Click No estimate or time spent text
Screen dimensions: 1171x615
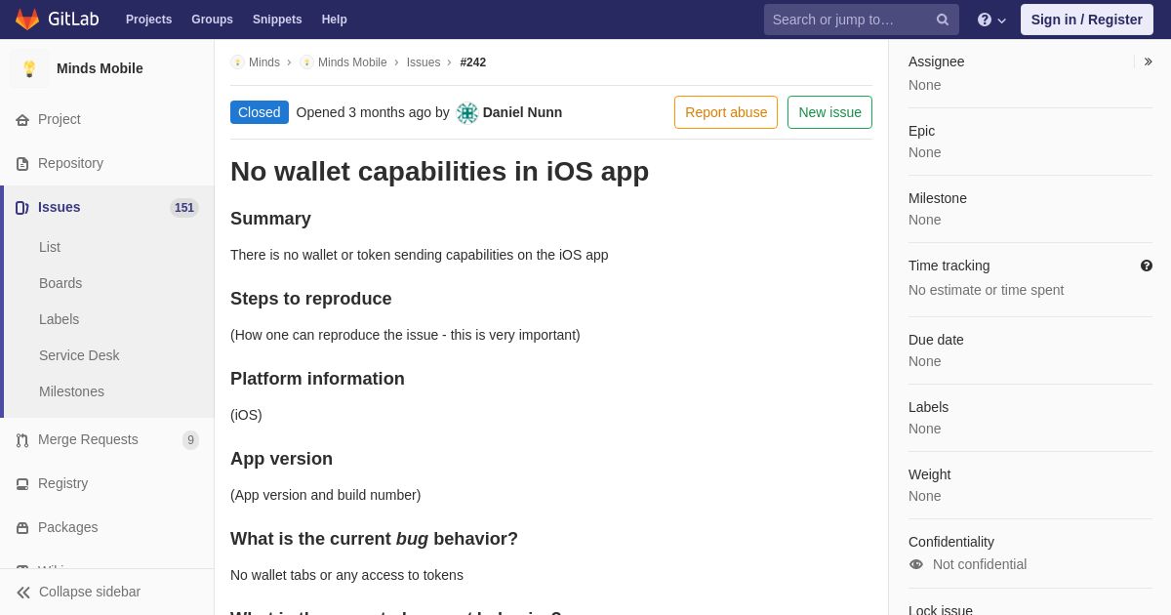click(x=986, y=290)
